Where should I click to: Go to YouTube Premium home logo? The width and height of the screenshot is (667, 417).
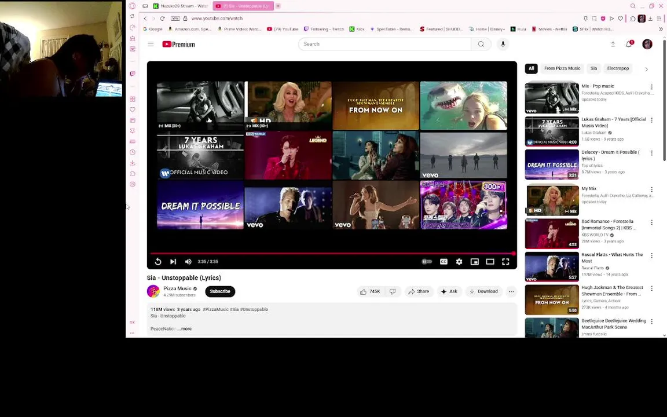point(179,44)
